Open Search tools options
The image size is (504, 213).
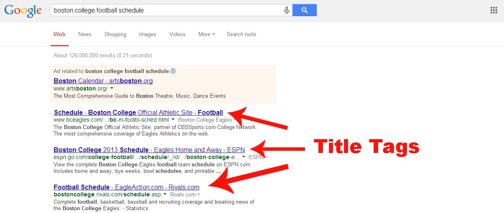tap(241, 34)
